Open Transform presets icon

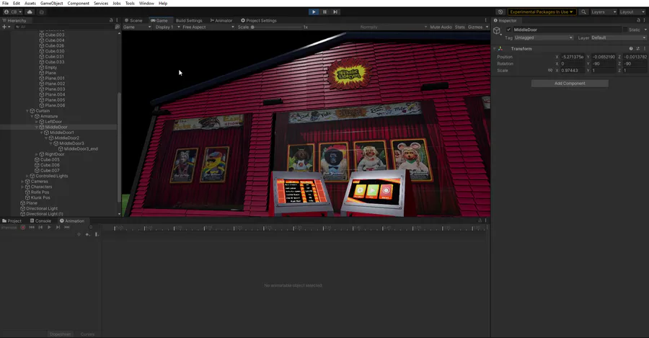638,49
